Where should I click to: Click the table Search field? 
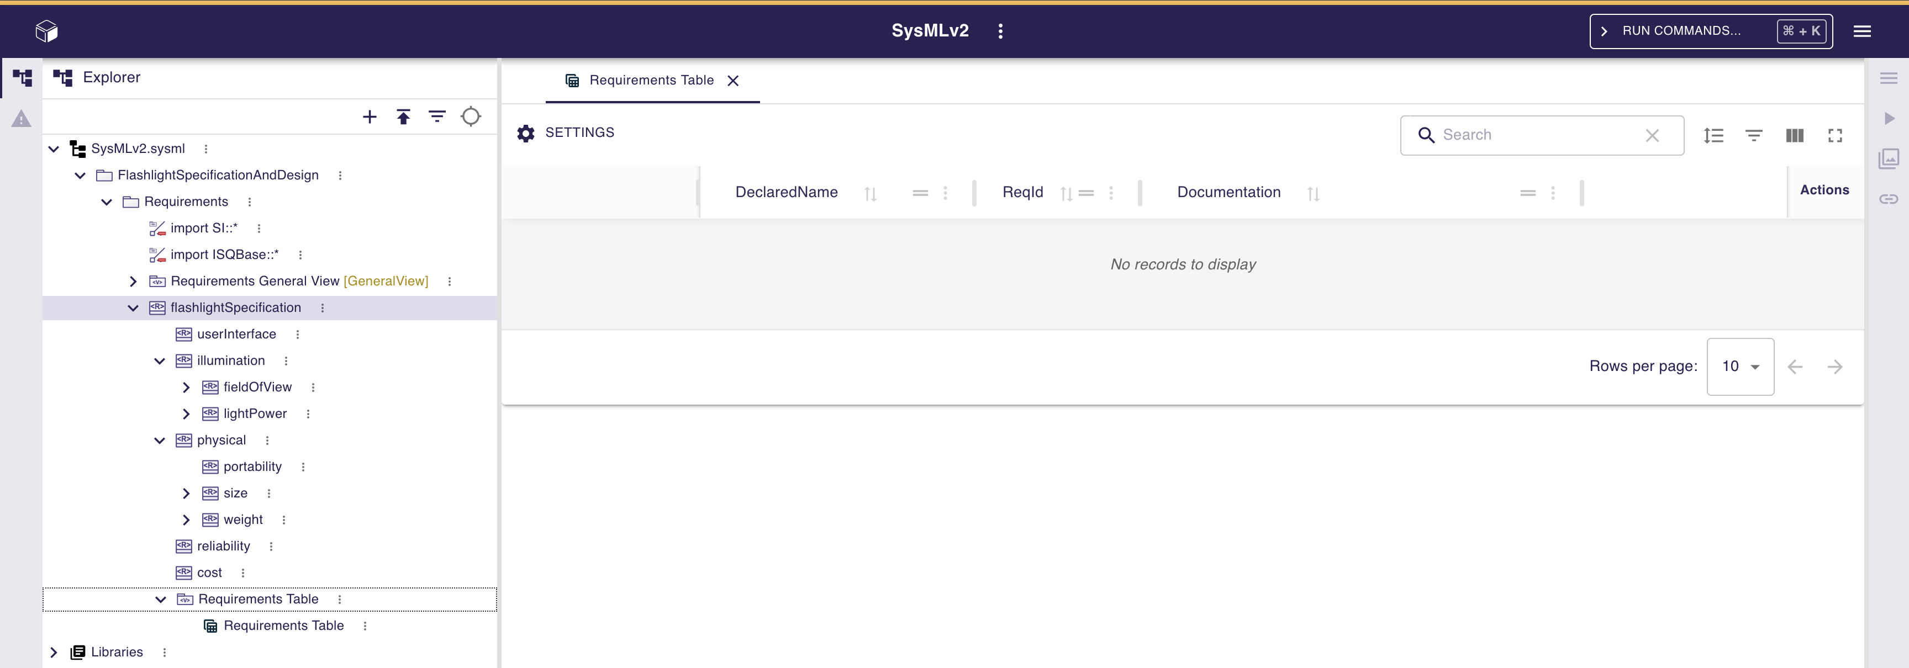pos(1538,135)
